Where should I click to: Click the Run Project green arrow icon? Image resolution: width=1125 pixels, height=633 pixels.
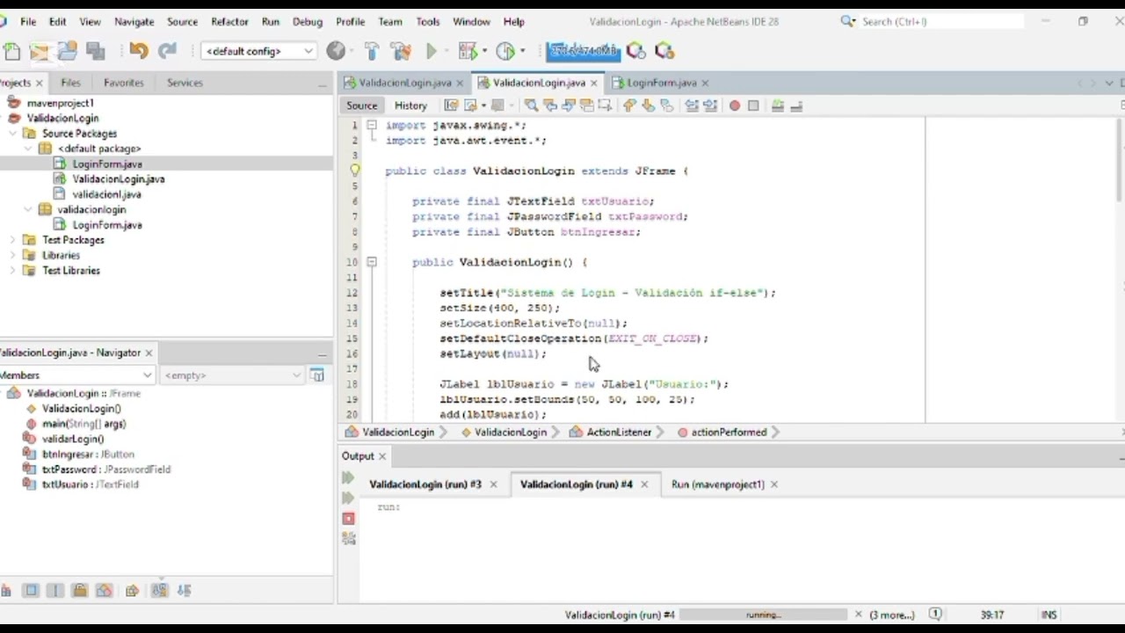point(432,52)
